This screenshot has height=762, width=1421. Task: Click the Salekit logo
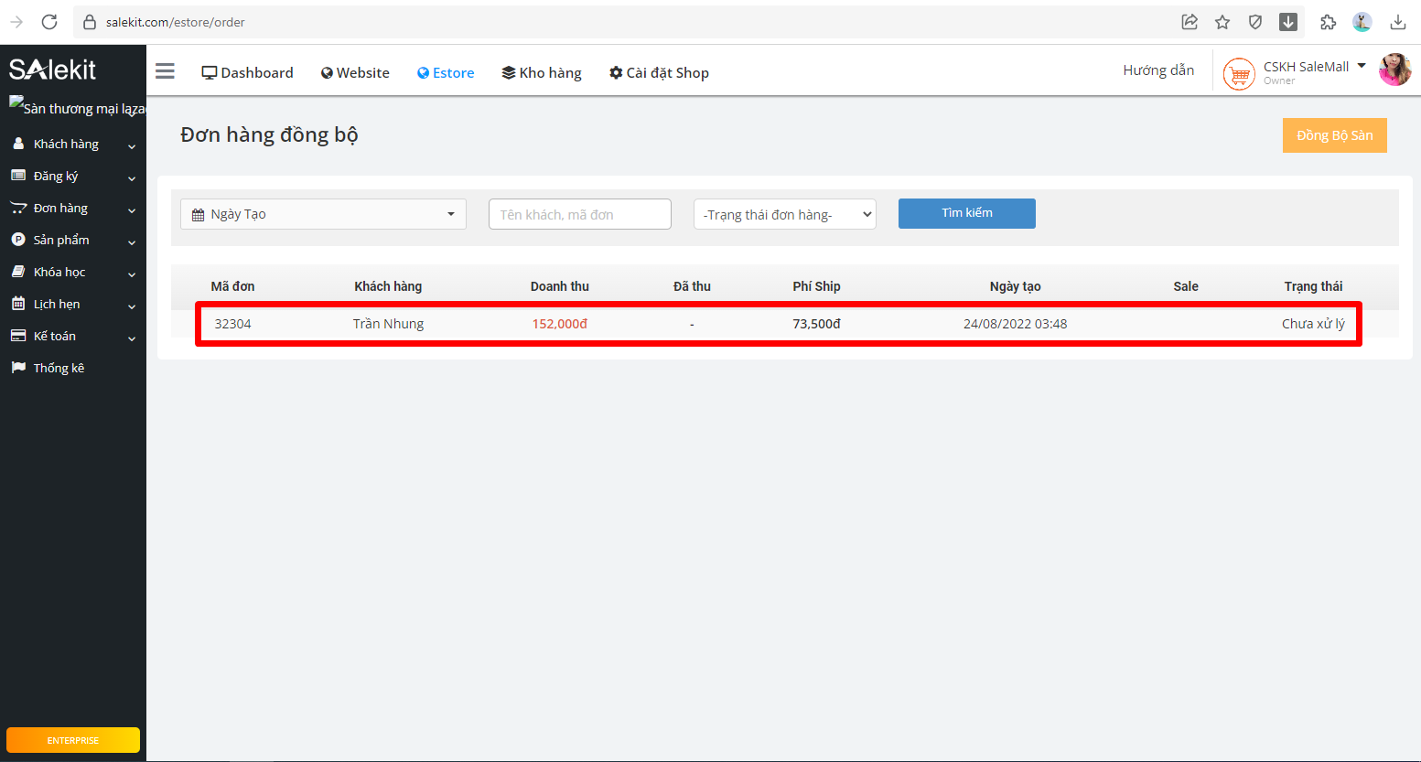[53, 70]
